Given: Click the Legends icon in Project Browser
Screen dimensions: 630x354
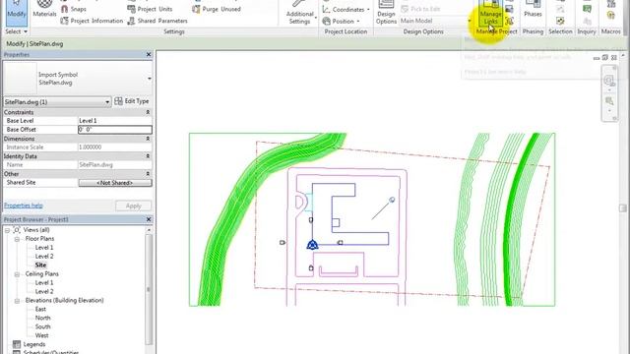Looking at the screenshot, I should (17, 344).
